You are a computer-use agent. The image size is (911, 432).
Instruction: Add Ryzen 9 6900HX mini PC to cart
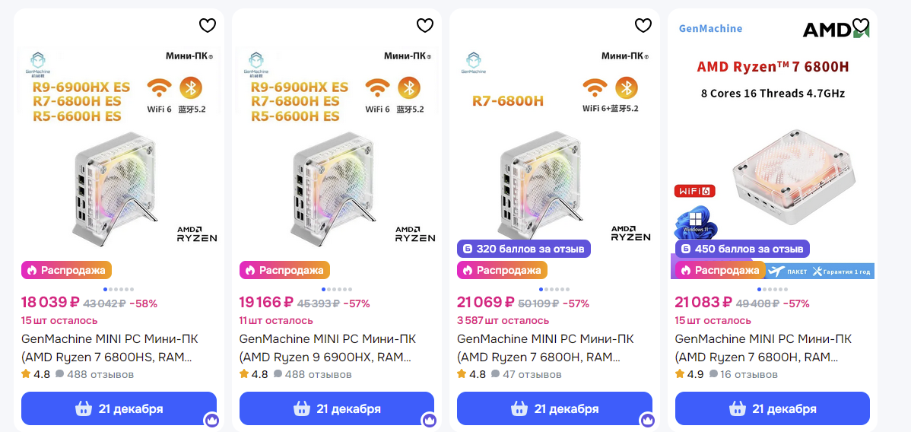[336, 408]
